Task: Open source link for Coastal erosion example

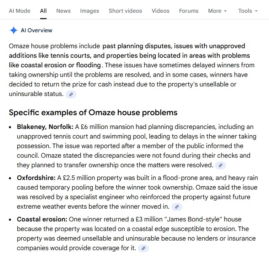Action: pyautogui.click(x=143, y=248)
